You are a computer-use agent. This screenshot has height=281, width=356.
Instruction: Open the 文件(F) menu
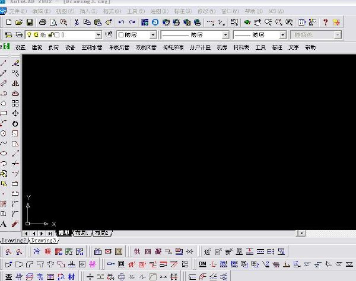[x=17, y=11]
